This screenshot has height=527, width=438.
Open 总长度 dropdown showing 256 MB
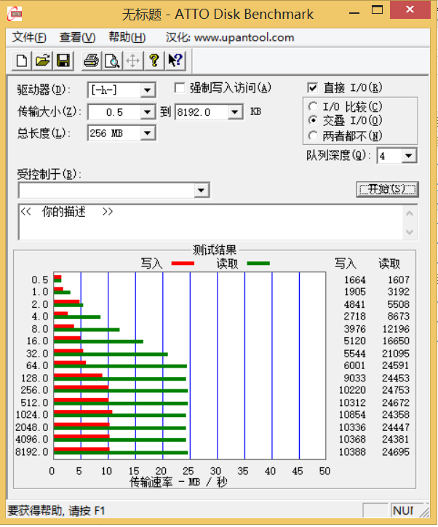[x=147, y=133]
